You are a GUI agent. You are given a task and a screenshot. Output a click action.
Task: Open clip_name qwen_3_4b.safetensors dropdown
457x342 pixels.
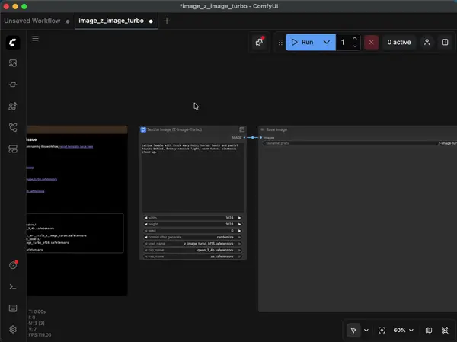pos(193,250)
